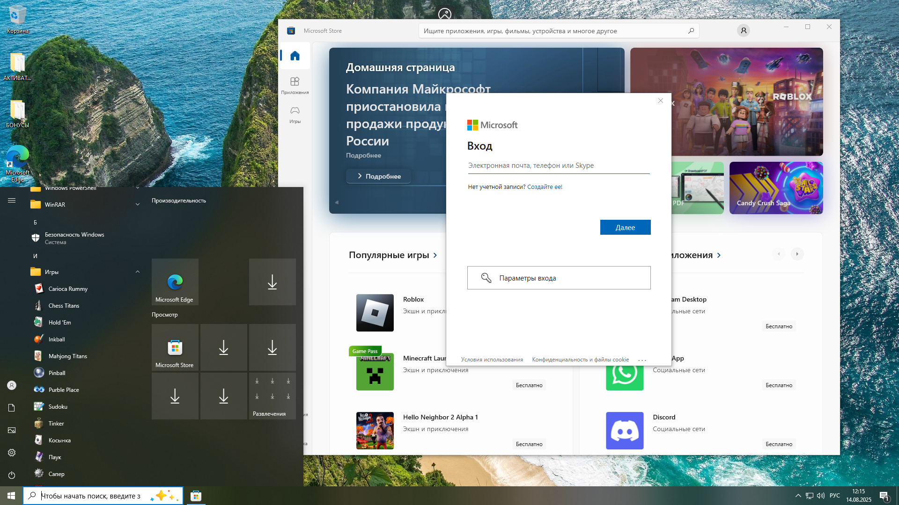The height and width of the screenshot is (505, 899).
Task: Open Условия использования link
Action: [x=492, y=360]
